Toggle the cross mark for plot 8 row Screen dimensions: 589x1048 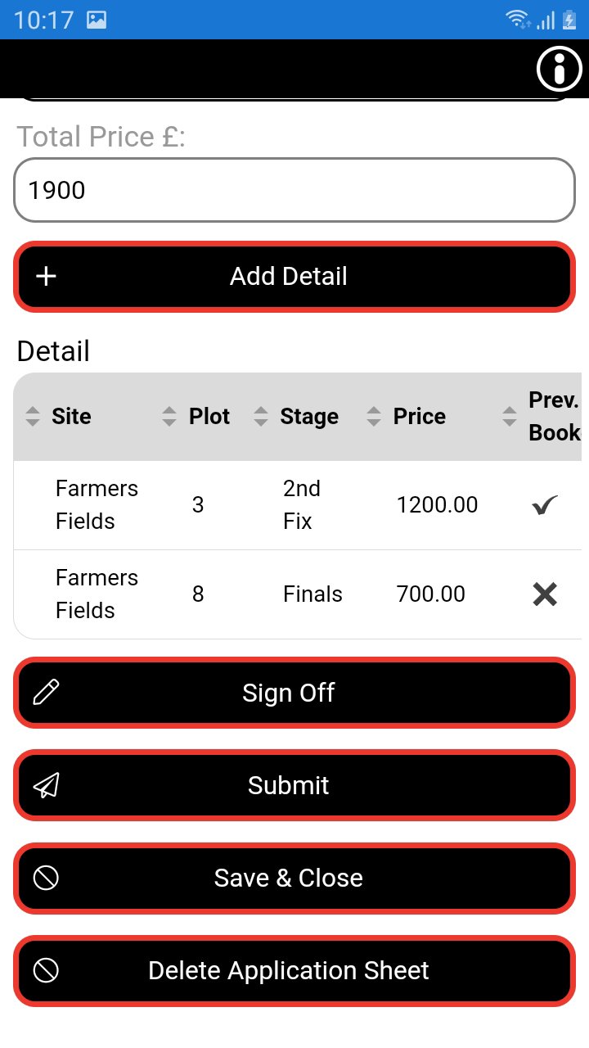coord(545,594)
